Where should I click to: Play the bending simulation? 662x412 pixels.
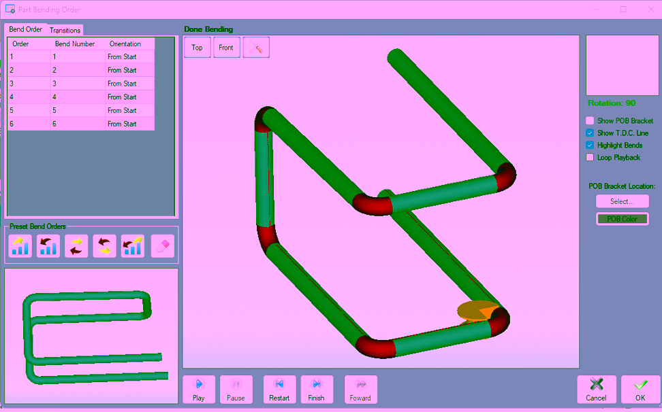pos(198,390)
